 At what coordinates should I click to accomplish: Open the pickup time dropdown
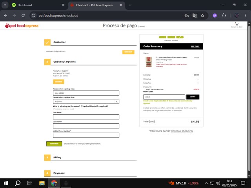(86, 101)
